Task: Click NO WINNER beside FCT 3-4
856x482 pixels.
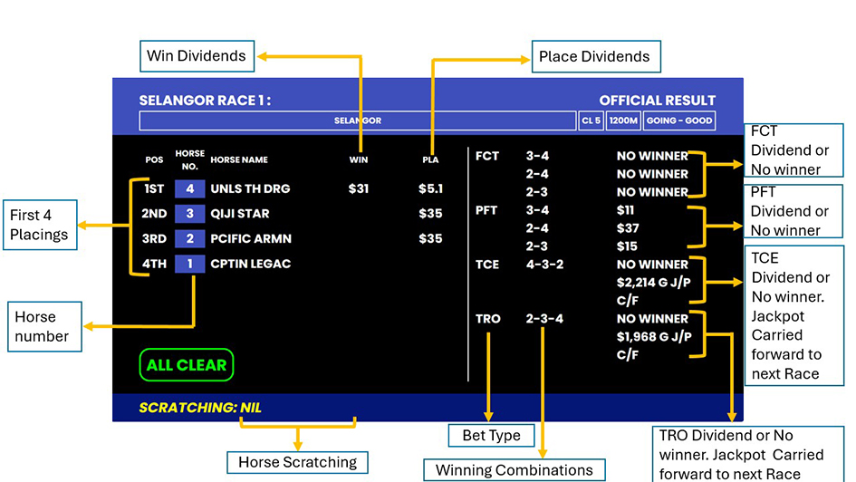Action: click(652, 156)
